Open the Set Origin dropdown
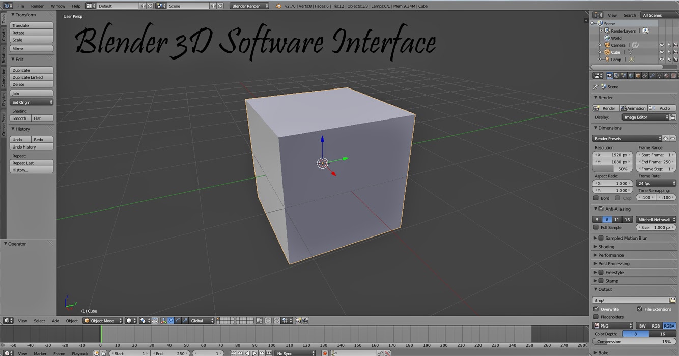This screenshot has height=356, width=679. 32,102
